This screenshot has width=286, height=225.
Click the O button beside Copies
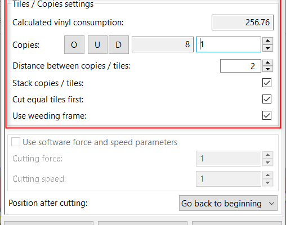coord(74,44)
